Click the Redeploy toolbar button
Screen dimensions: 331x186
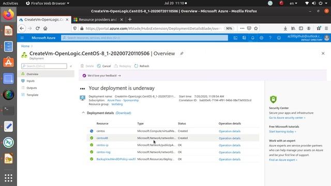coord(123,66)
